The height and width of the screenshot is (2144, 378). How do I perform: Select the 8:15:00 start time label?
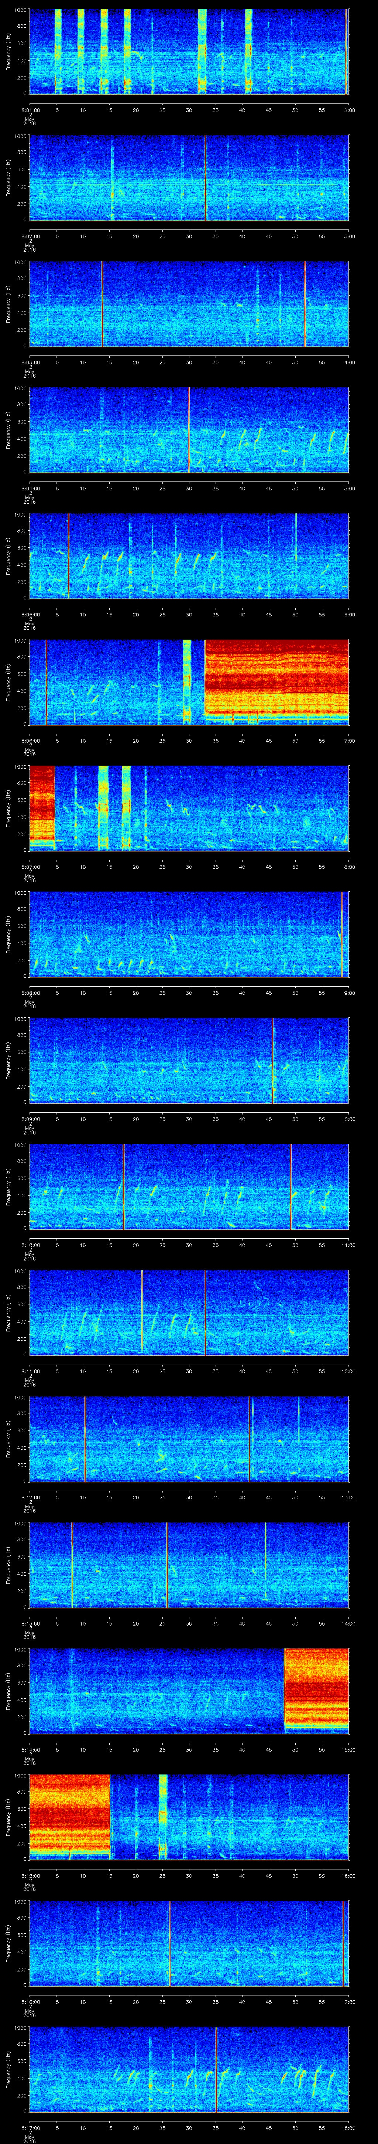point(30,1877)
